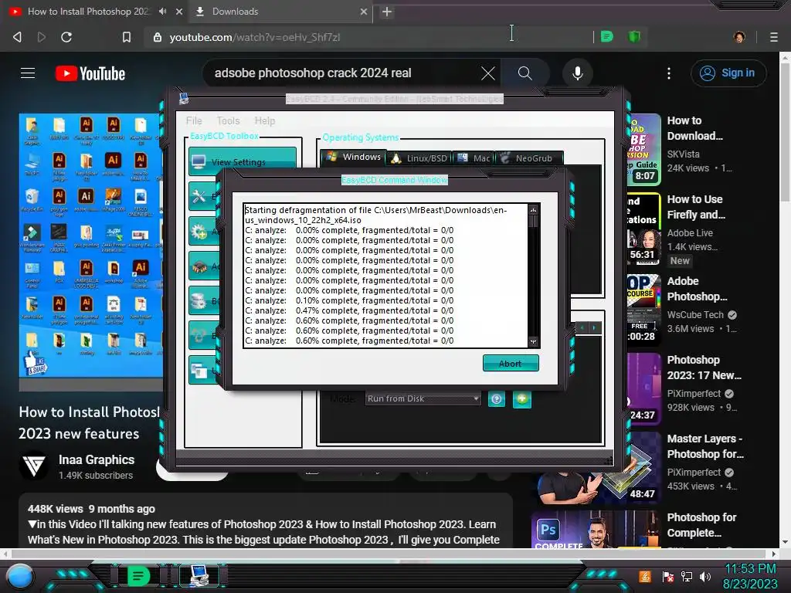Mute the YouTube tab via its speaker icon
This screenshot has width=791, height=593.
162,11
